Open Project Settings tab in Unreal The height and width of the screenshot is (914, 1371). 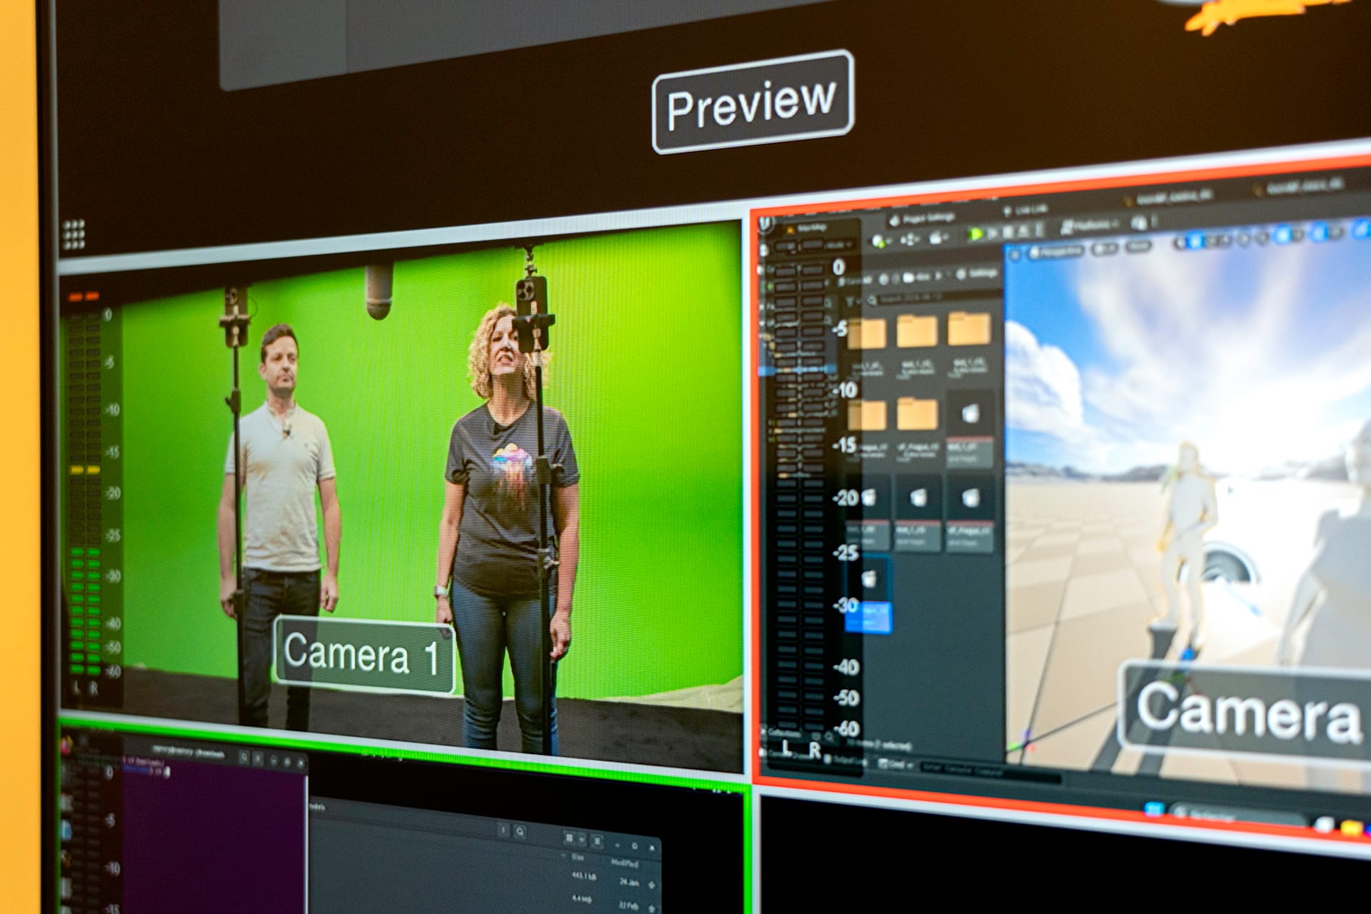click(x=923, y=217)
